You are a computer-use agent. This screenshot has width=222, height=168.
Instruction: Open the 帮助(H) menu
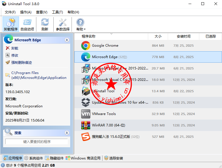73,12
